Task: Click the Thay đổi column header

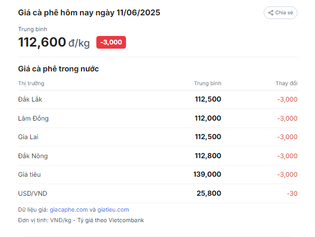Action: pos(286,83)
